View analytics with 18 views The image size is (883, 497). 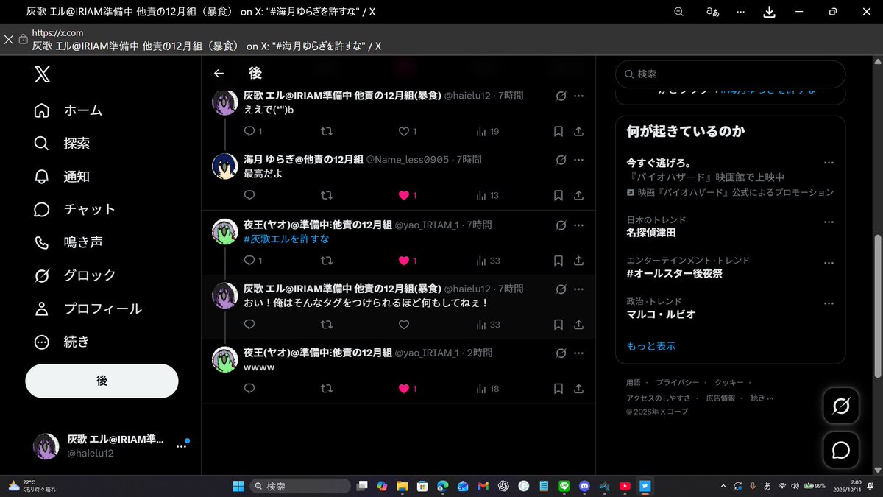point(488,389)
